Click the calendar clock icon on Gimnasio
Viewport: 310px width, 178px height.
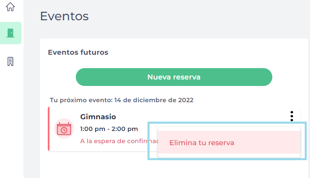[x=64, y=129]
